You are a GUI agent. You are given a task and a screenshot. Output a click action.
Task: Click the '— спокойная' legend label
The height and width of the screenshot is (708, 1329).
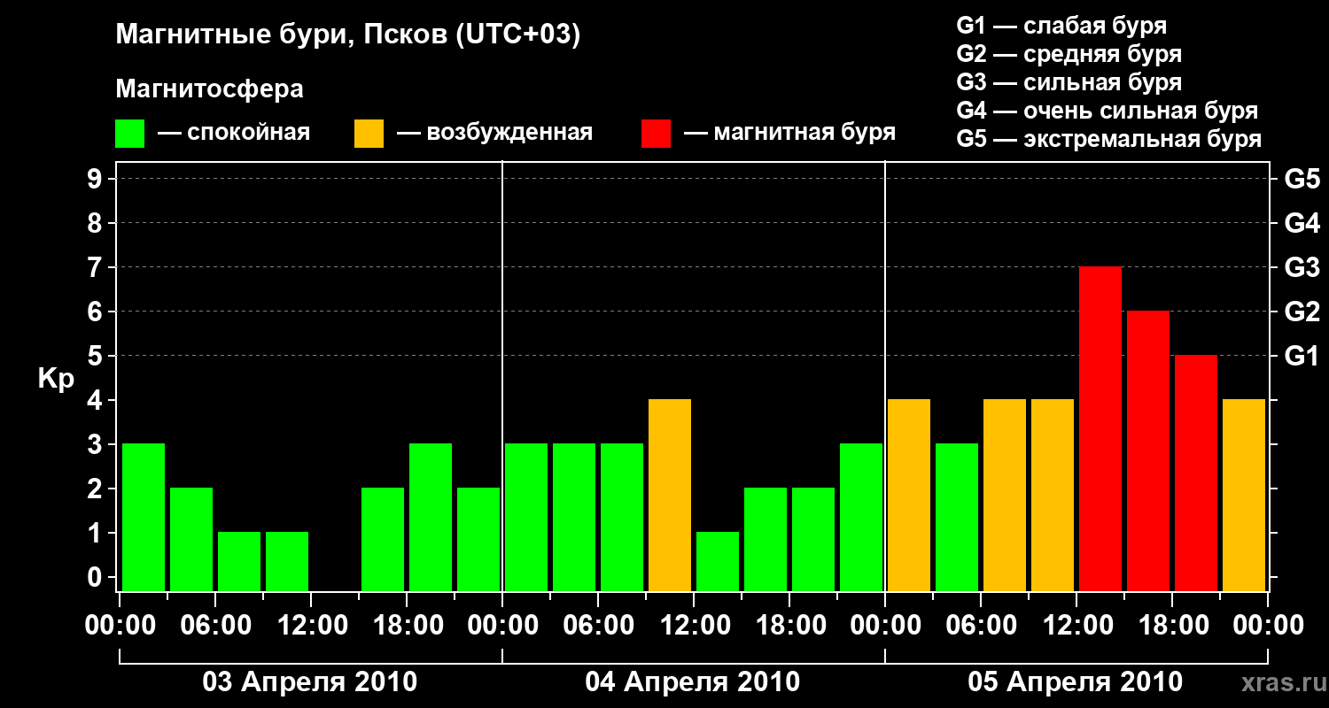coord(234,133)
